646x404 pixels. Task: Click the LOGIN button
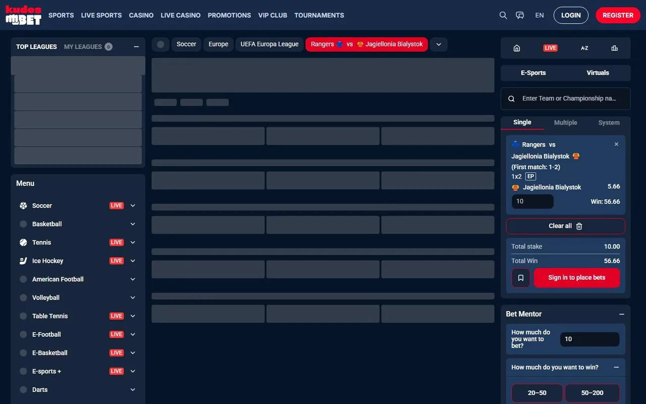point(571,15)
